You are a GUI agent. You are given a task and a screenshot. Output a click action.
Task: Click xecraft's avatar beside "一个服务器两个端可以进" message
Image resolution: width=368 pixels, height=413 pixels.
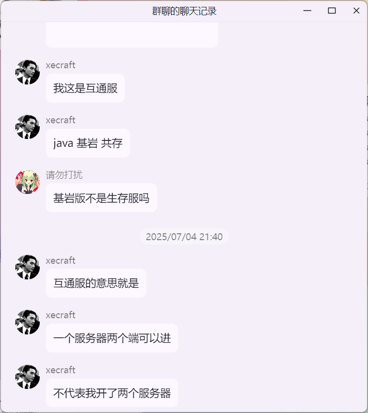click(x=28, y=322)
